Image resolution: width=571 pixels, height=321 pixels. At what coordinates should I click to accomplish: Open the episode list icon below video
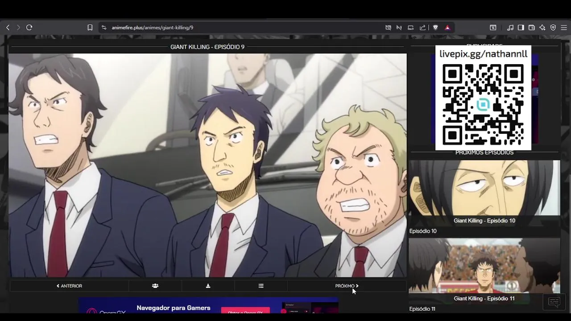pyautogui.click(x=261, y=286)
